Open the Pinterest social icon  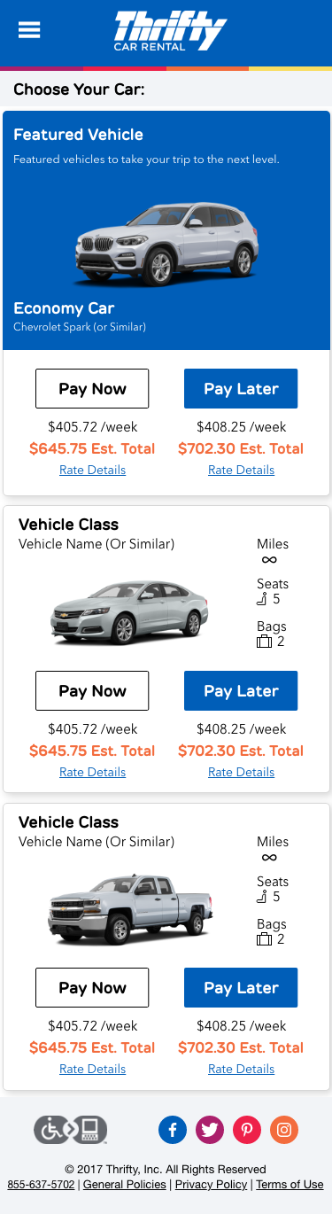tap(247, 1130)
